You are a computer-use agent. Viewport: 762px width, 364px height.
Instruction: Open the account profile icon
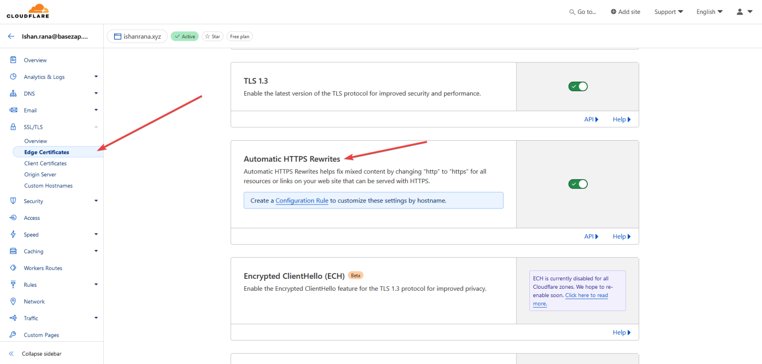coord(739,11)
